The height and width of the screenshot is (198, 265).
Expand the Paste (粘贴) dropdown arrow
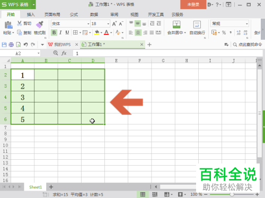pyautogui.click(x=13, y=33)
